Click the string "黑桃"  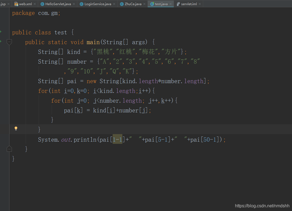[x=103, y=52]
